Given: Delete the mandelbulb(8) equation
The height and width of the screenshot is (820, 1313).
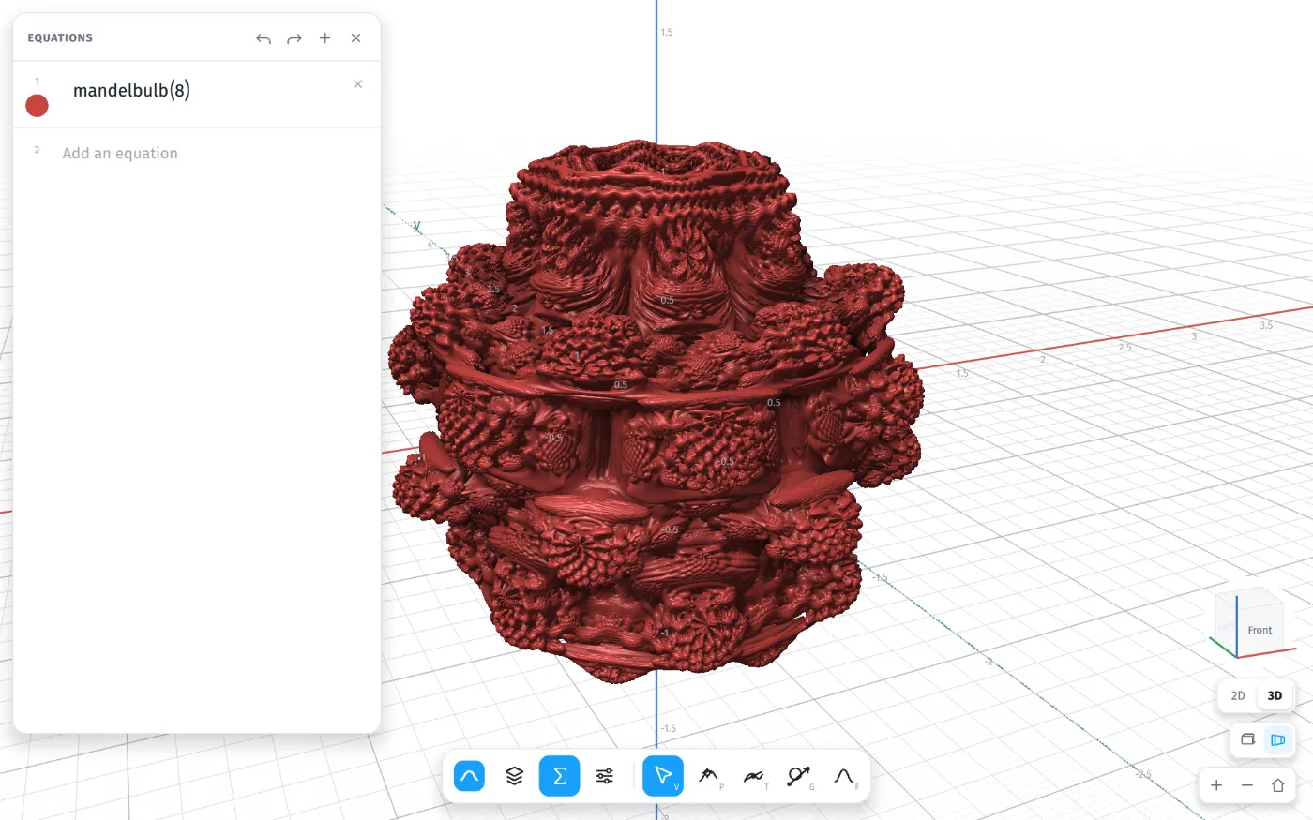Looking at the screenshot, I should tap(358, 84).
